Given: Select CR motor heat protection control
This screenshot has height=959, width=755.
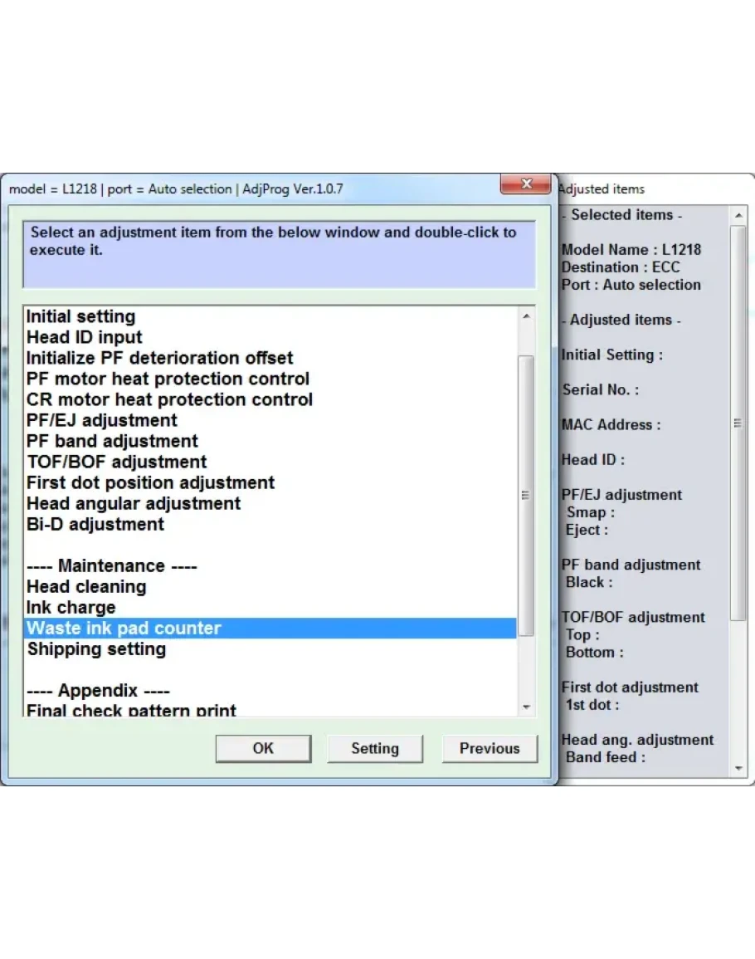Looking at the screenshot, I should click(x=169, y=400).
